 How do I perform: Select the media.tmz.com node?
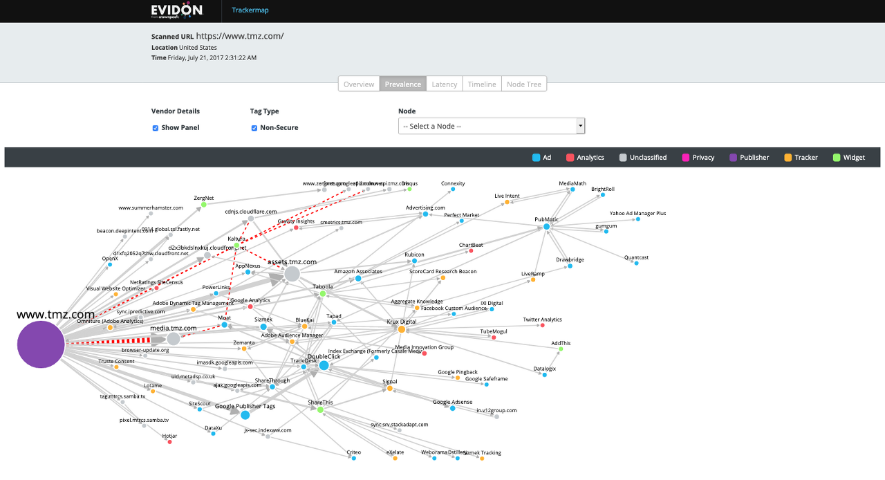pyautogui.click(x=174, y=339)
